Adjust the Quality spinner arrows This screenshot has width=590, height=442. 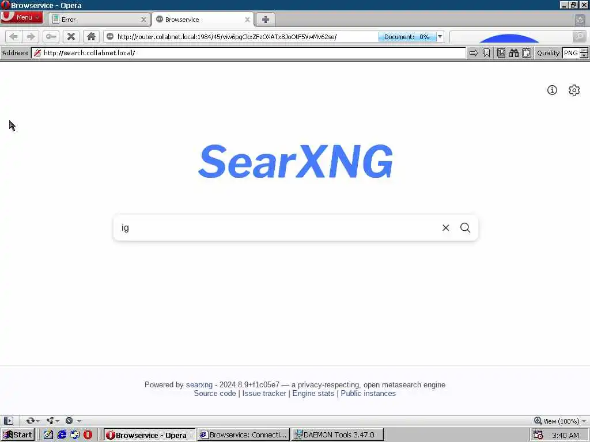click(584, 53)
